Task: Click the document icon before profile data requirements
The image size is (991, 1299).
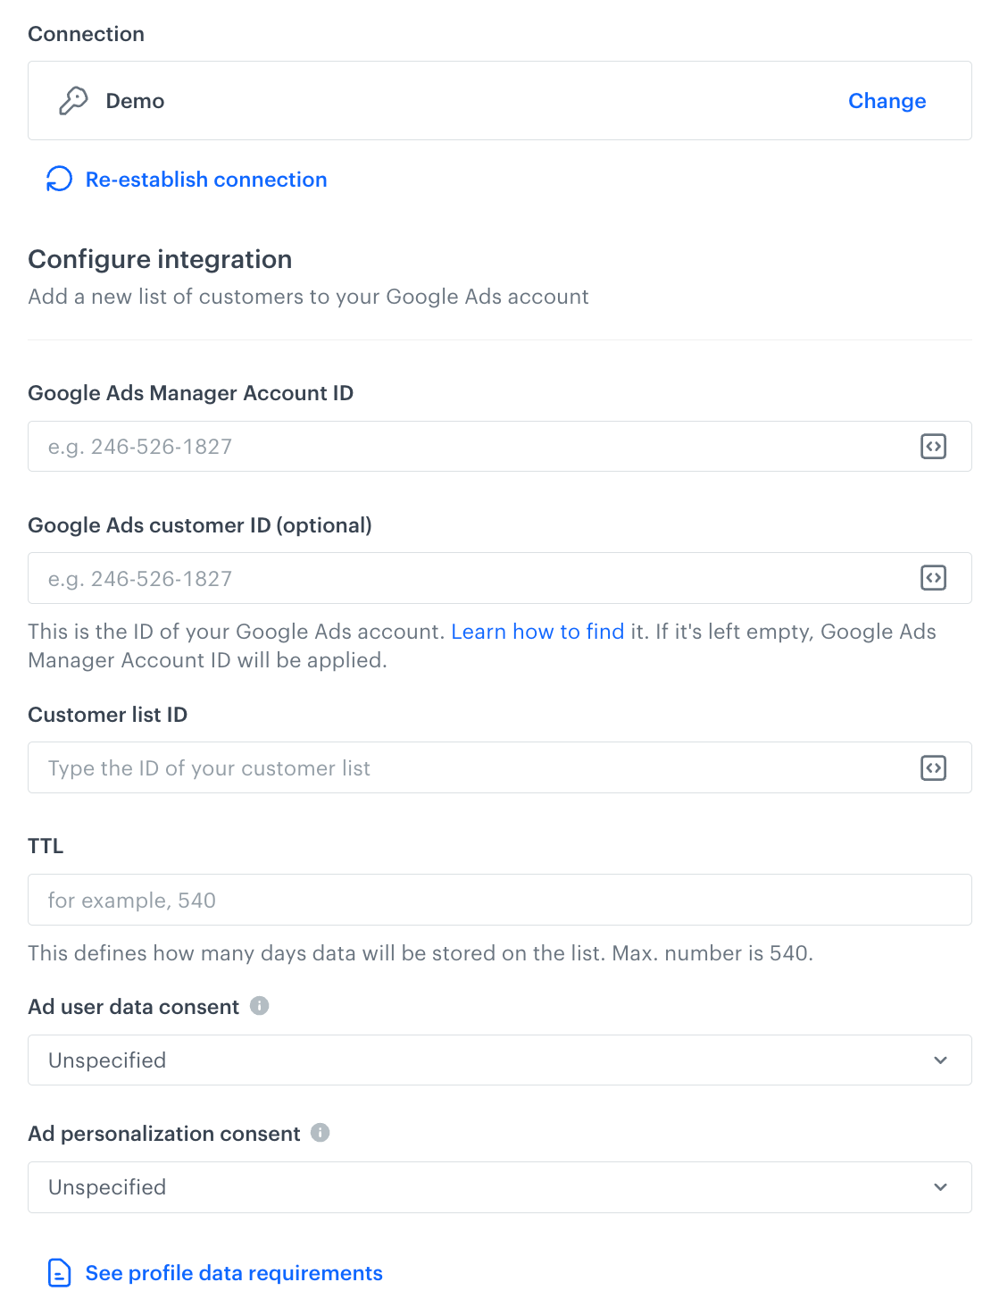Action: point(59,1272)
